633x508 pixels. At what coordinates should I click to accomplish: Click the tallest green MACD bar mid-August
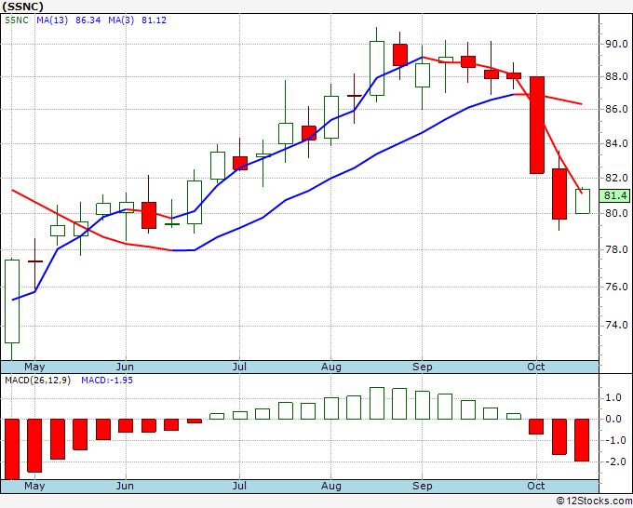[x=377, y=403]
